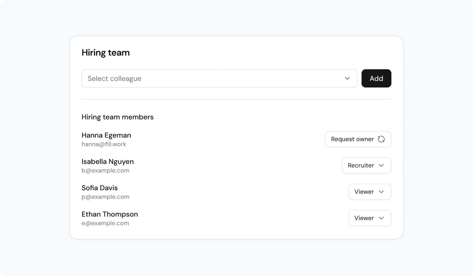The width and height of the screenshot is (473, 276).
Task: Click the Select colleague placeholder text
Action: pyautogui.click(x=114, y=79)
